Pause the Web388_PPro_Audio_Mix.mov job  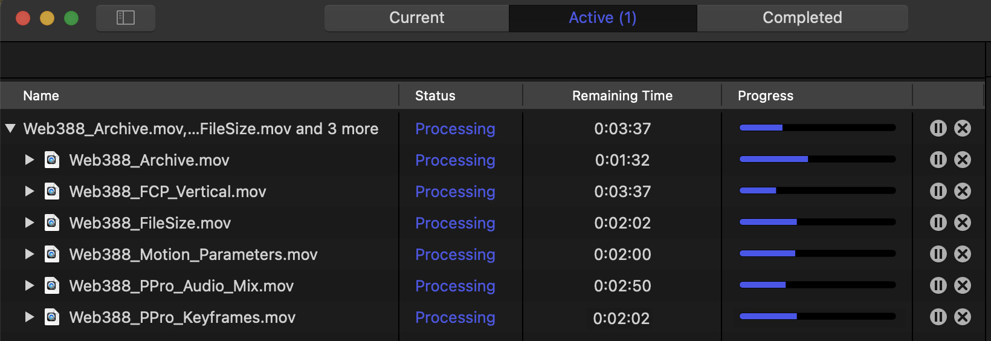tap(938, 285)
